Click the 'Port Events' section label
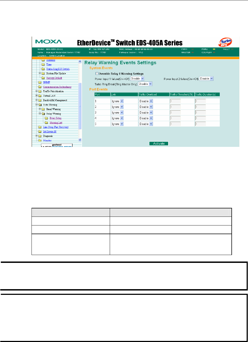The image size is (248, 342). pos(98,89)
